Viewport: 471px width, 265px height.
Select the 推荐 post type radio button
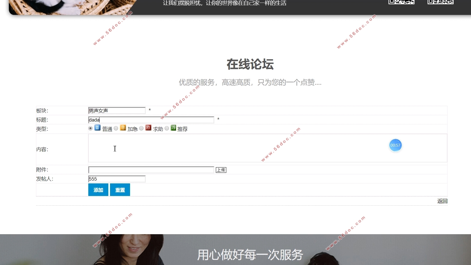click(167, 128)
